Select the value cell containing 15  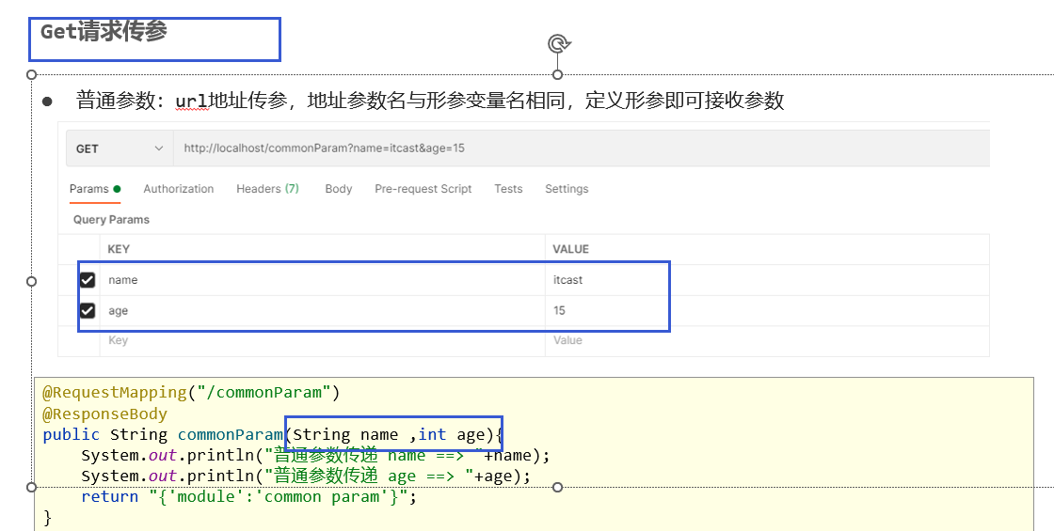coord(767,310)
